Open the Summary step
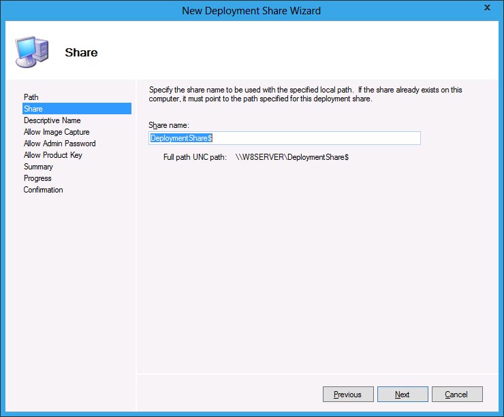 [x=38, y=167]
